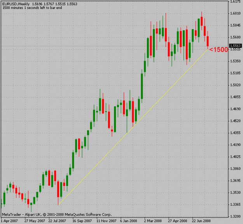
Task: Click the red <1500 annotation label
Action: pos(219,50)
